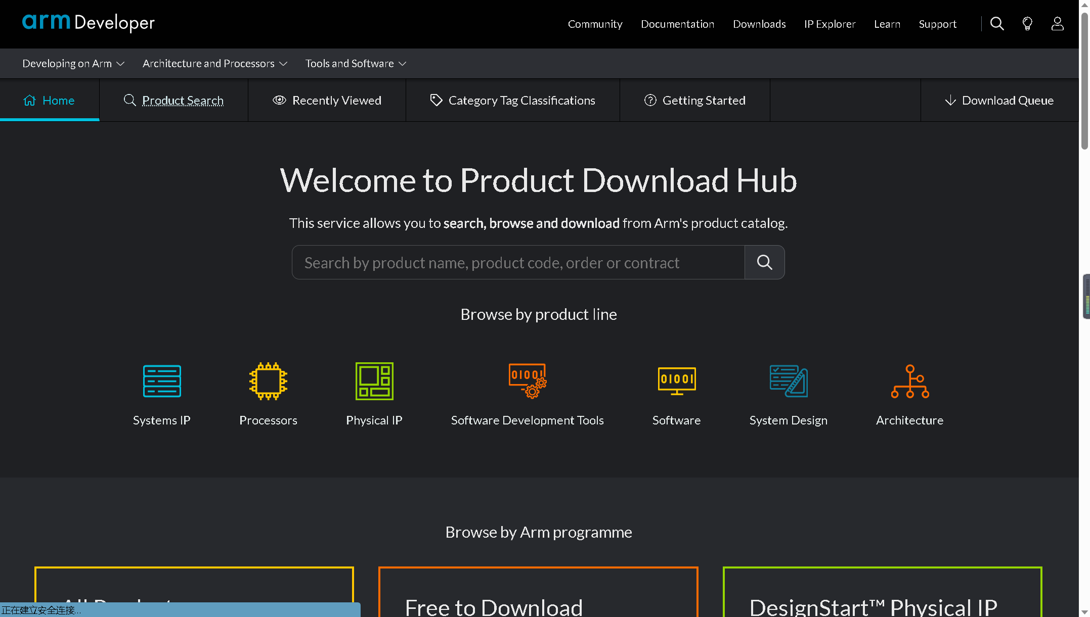This screenshot has width=1090, height=617.
Task: Open the IP Explorer header link
Action: (830, 24)
